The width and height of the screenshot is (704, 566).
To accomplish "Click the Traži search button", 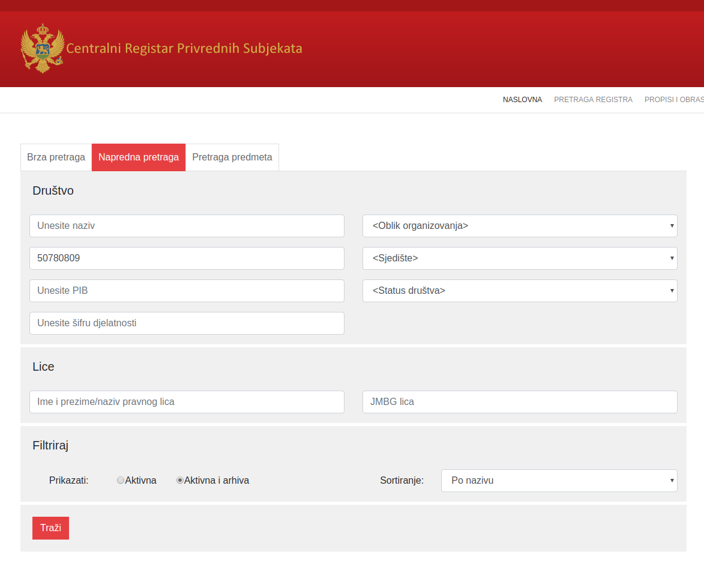I will coord(51,528).
